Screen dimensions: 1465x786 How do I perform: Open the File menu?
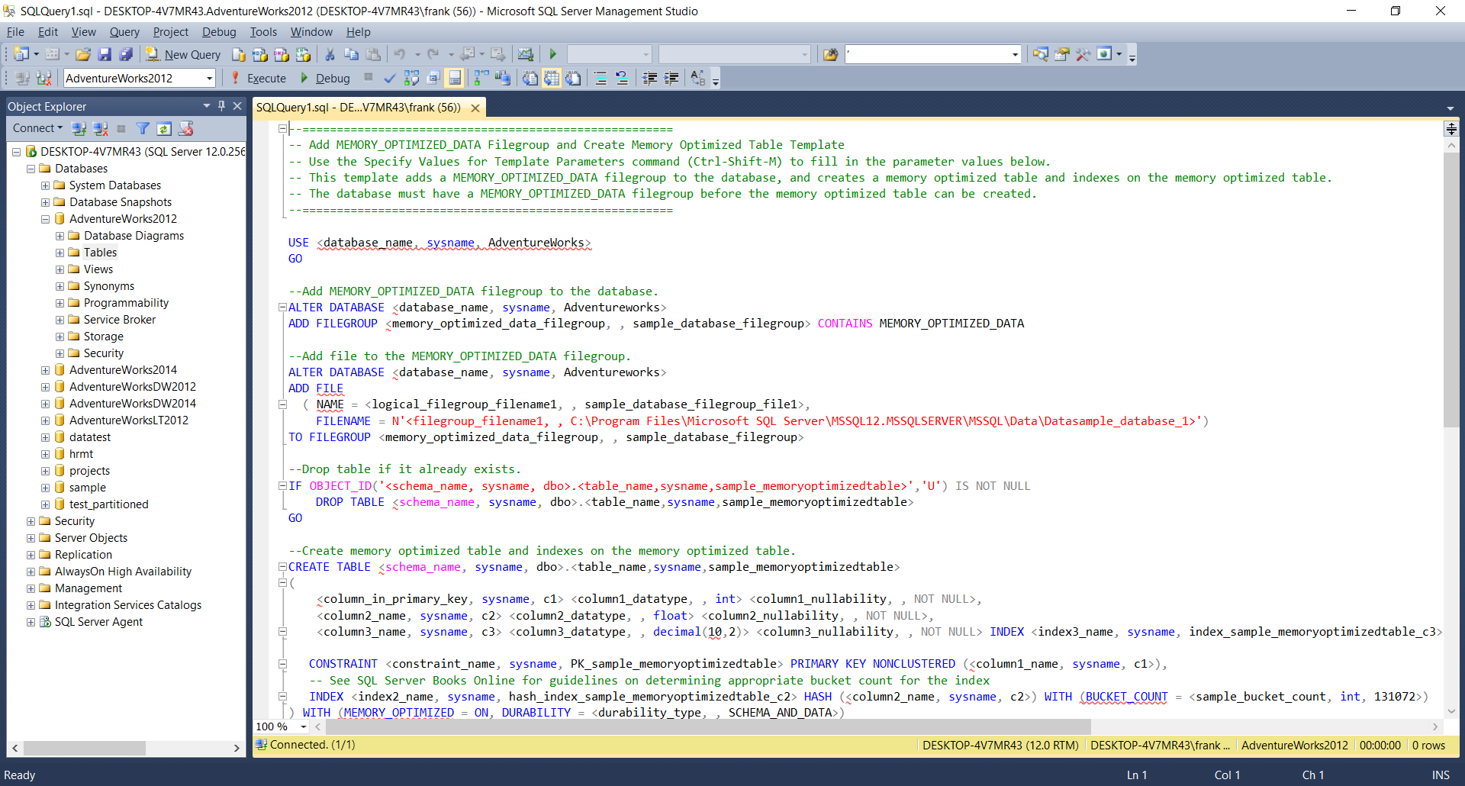click(15, 32)
